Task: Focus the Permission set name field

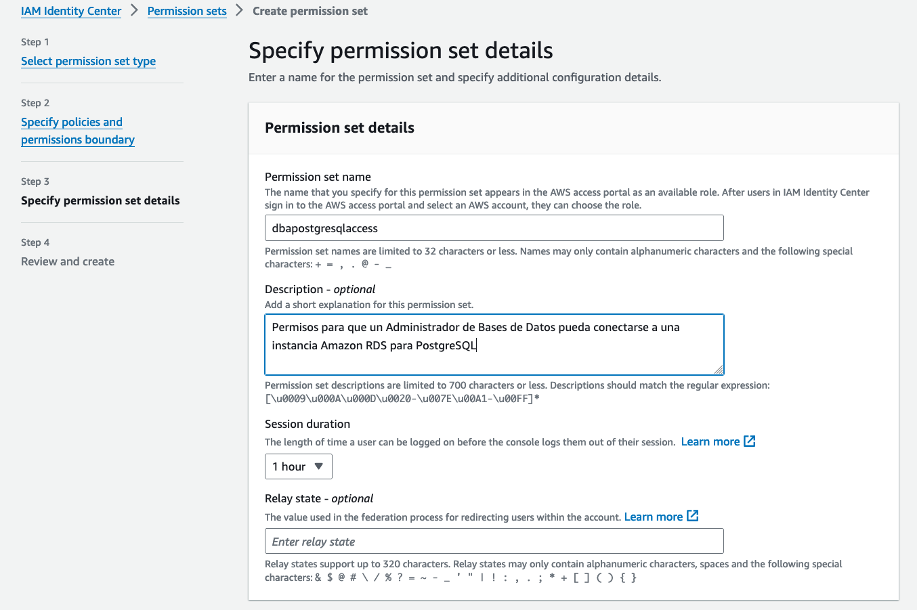Action: pyautogui.click(x=494, y=228)
